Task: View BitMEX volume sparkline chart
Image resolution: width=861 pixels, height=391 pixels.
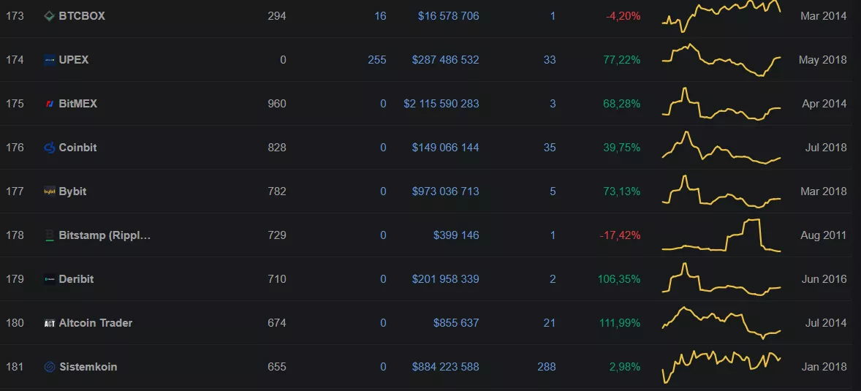Action: 721,104
